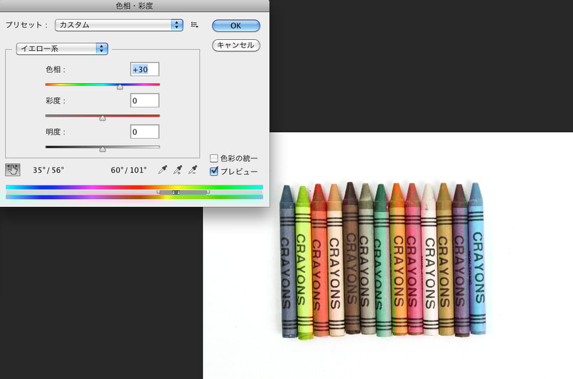Click the 35° / 56° range value text
The width and height of the screenshot is (573, 379).
[48, 170]
